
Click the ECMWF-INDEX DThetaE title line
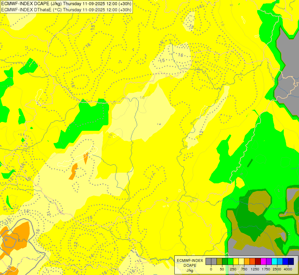pyautogui.click(x=66, y=9)
